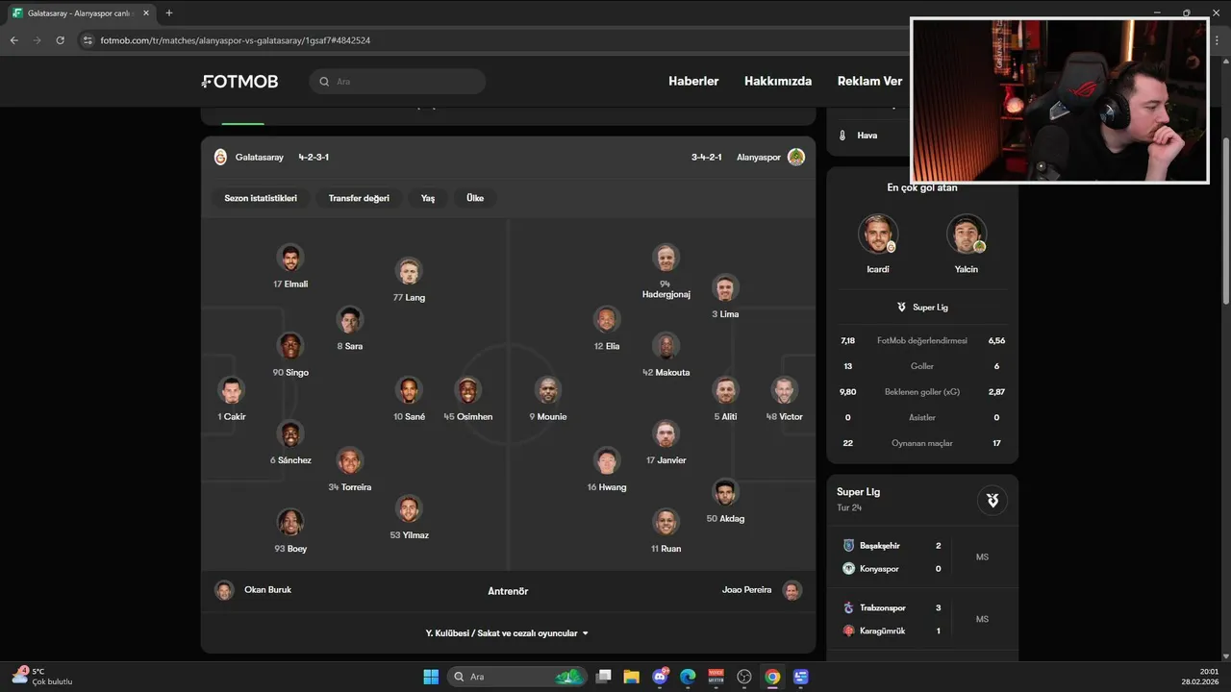Open Elmali player avatar
The height and width of the screenshot is (692, 1231).
290,258
